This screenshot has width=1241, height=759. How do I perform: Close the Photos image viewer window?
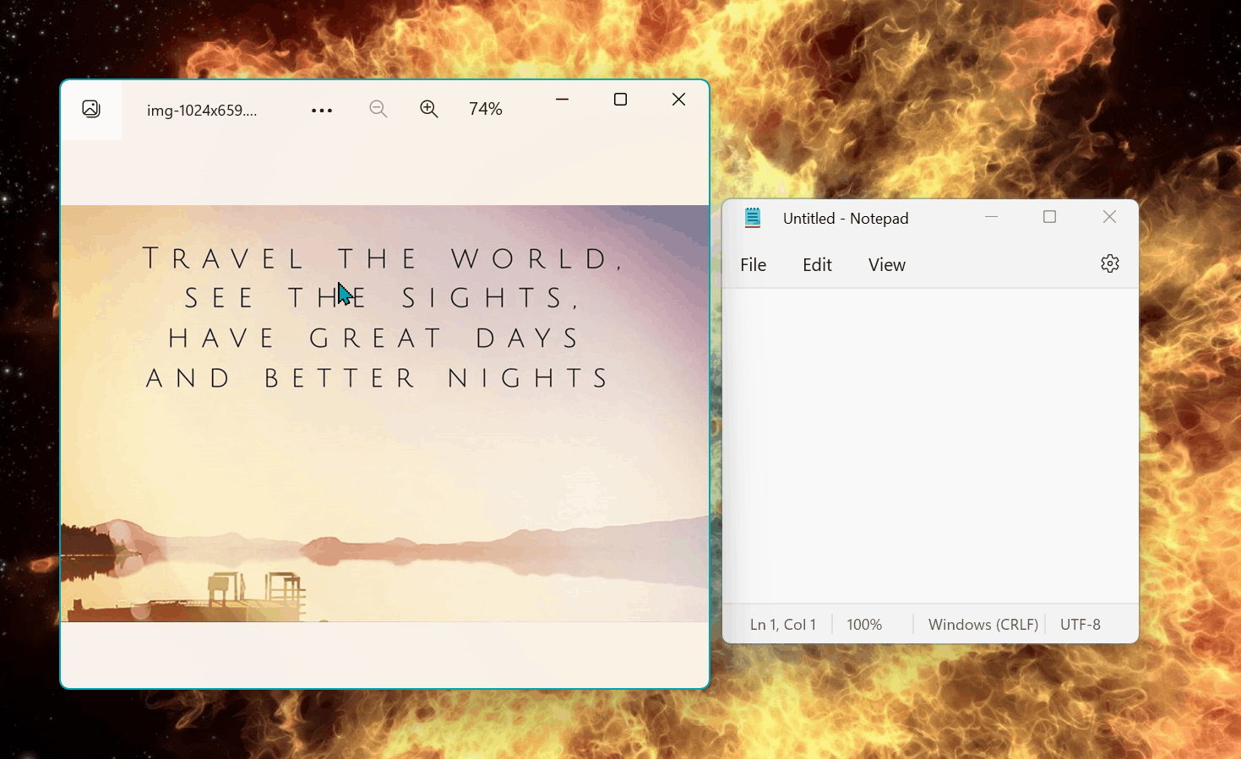678,100
